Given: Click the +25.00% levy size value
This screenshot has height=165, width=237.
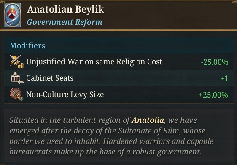Looking at the screenshot, I should pyautogui.click(x=213, y=95).
